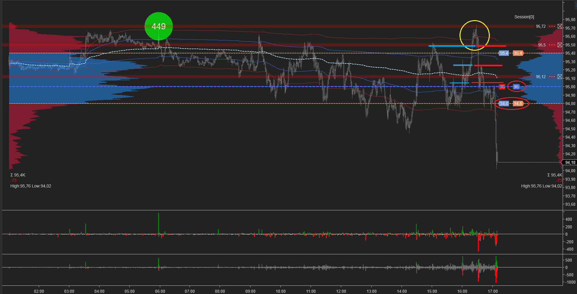This screenshot has height=294, width=577.
Task: Open the three-dot options for the 95,72 level
Action: pos(552,26)
